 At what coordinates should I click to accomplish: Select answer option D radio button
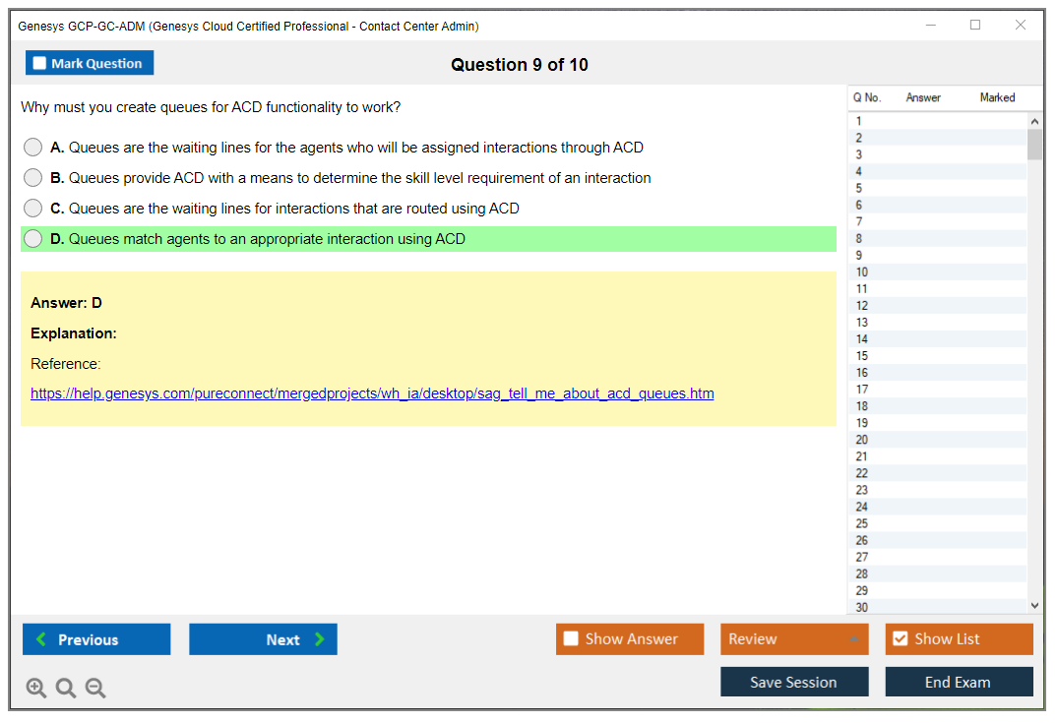[x=33, y=239]
